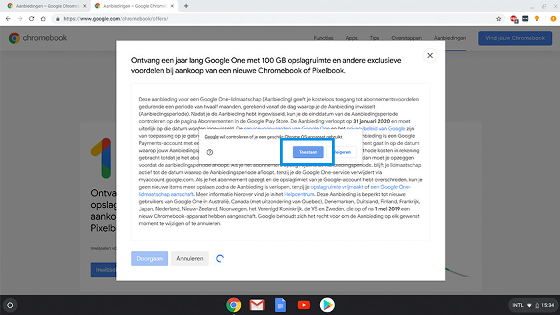Open servicevoorwaarden van Google One link
560x315 pixels.
(x=287, y=129)
